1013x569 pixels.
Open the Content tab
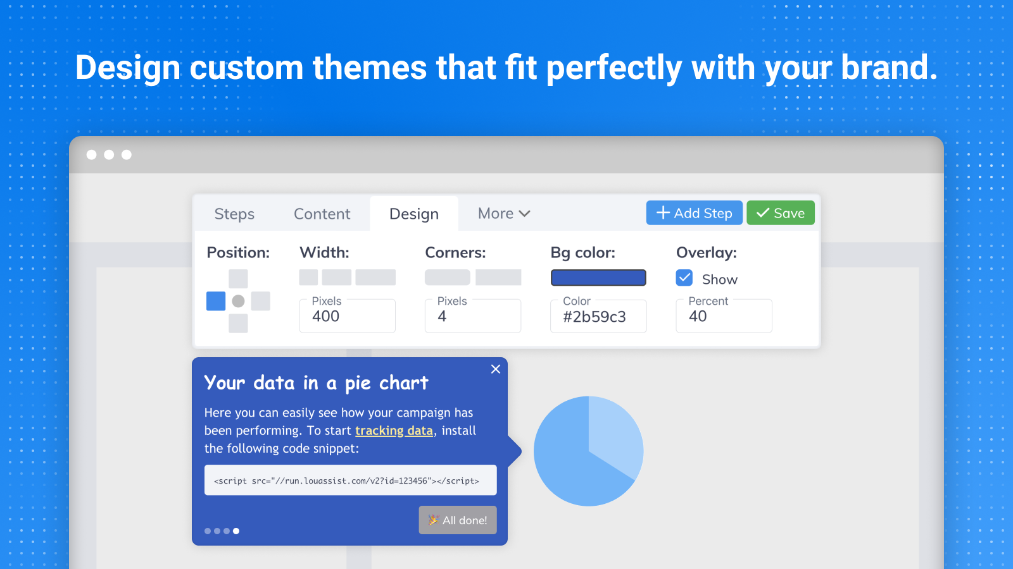point(322,214)
